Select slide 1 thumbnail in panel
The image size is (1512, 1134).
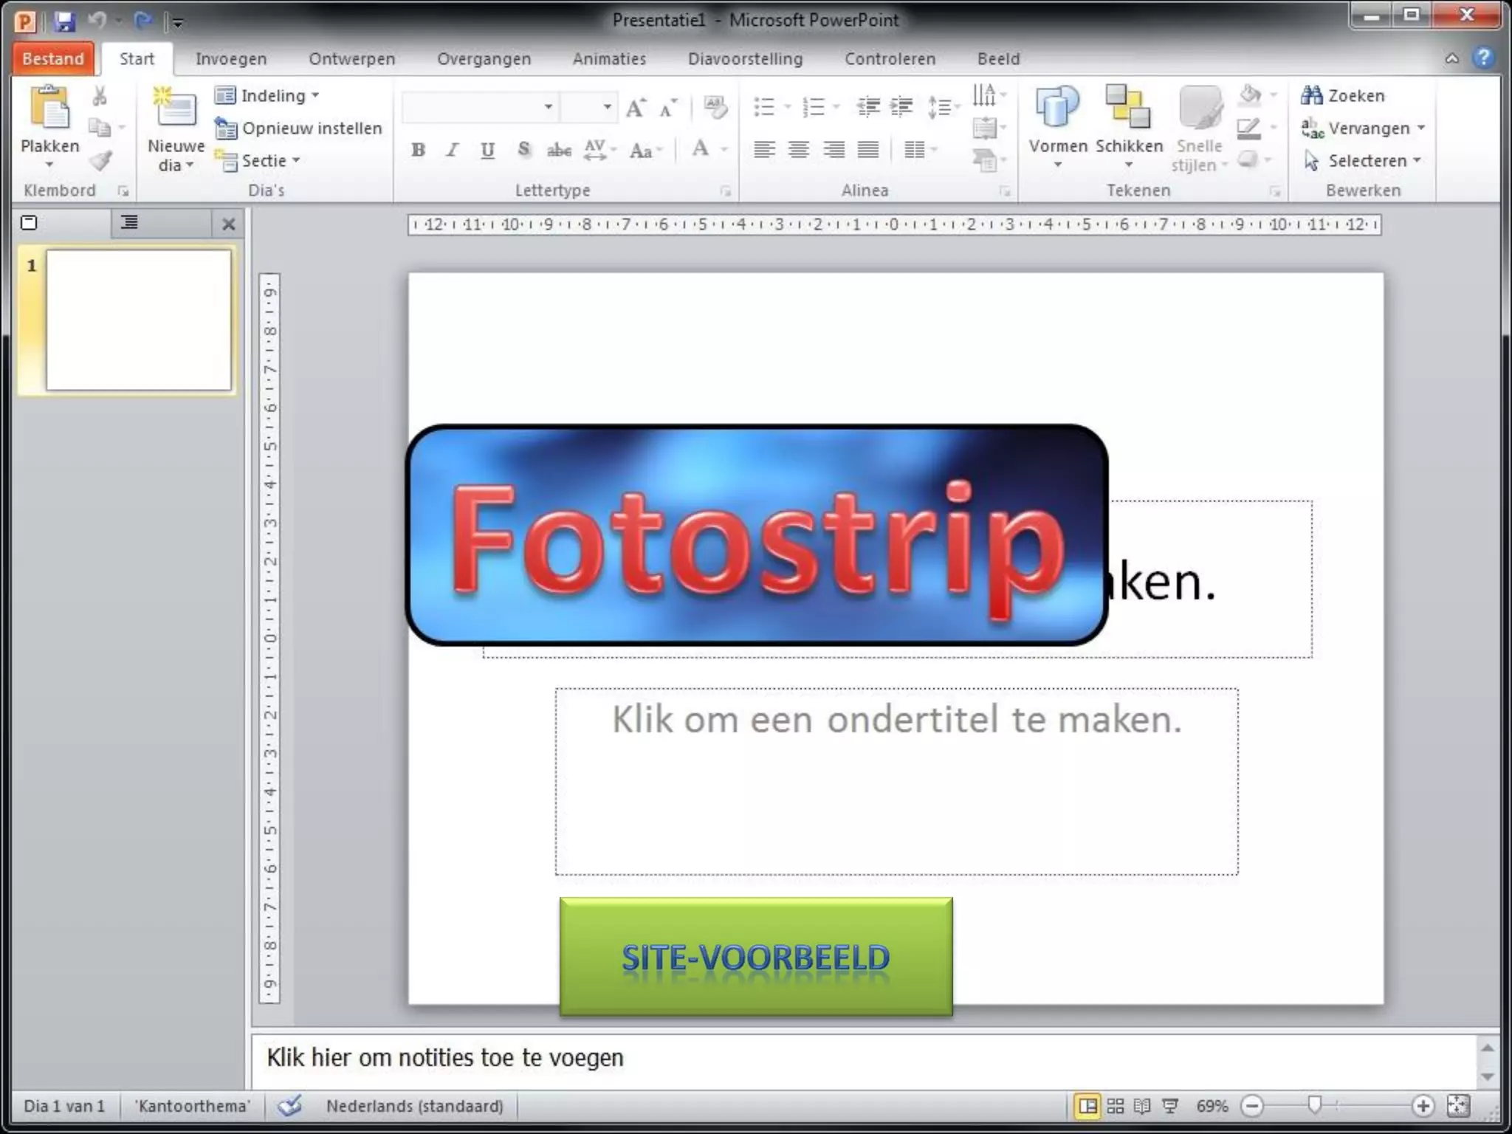click(138, 319)
